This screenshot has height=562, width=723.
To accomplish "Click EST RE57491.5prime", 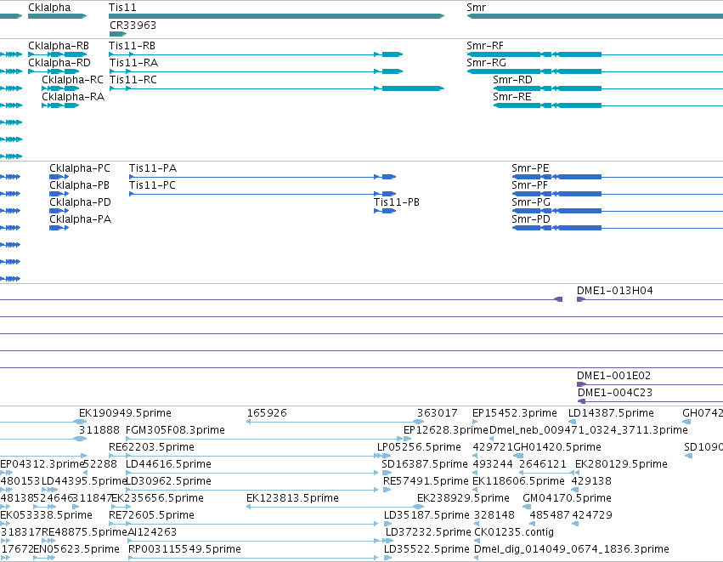I will click(x=426, y=481).
